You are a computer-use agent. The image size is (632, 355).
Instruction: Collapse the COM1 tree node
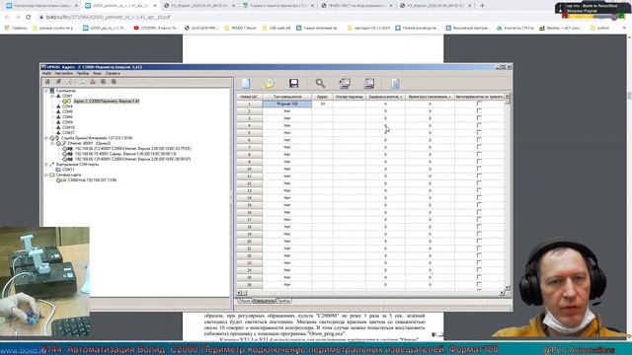coord(52,96)
